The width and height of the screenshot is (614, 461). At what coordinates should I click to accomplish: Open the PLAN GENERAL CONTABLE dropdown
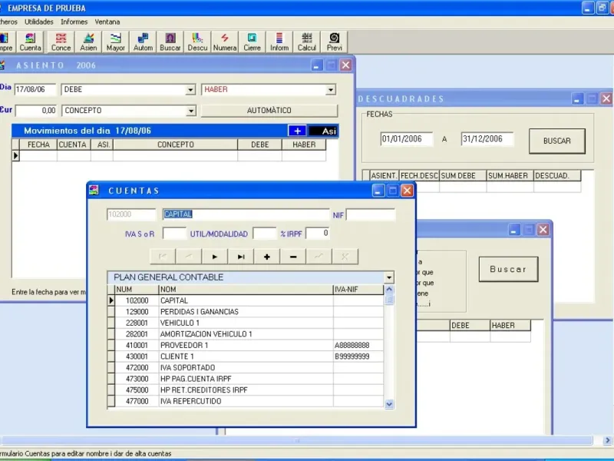[x=389, y=277]
